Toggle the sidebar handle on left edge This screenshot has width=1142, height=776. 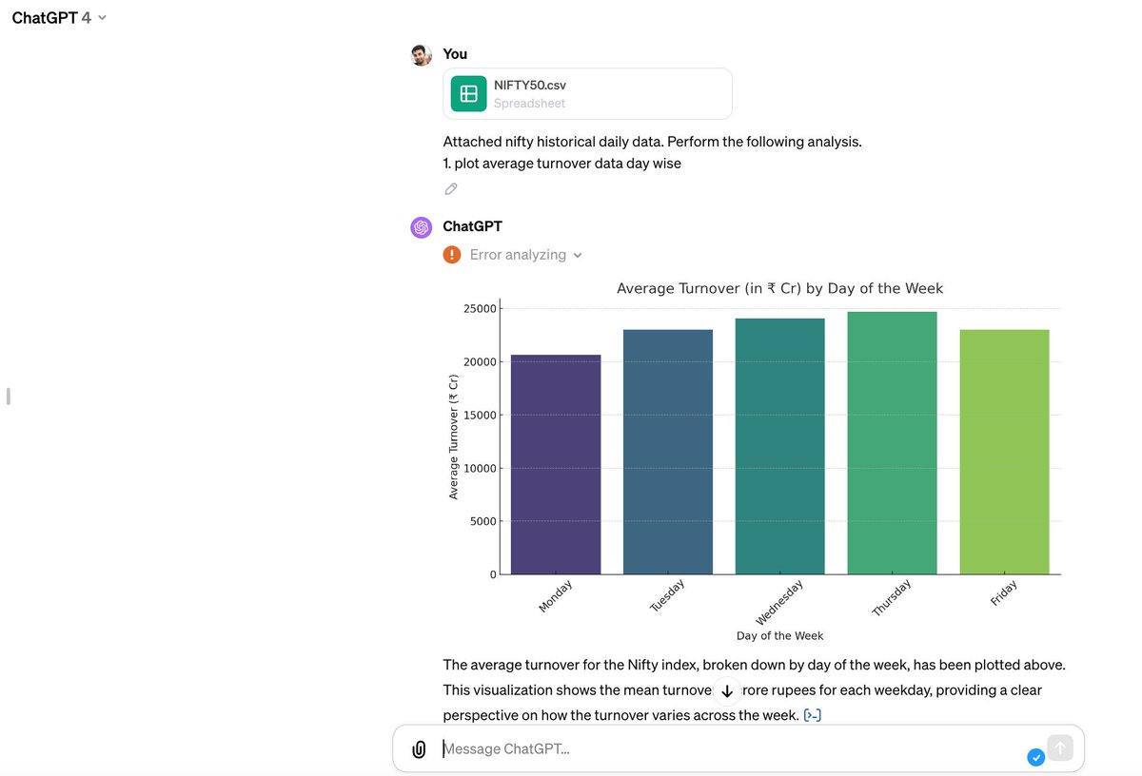[x=8, y=396]
